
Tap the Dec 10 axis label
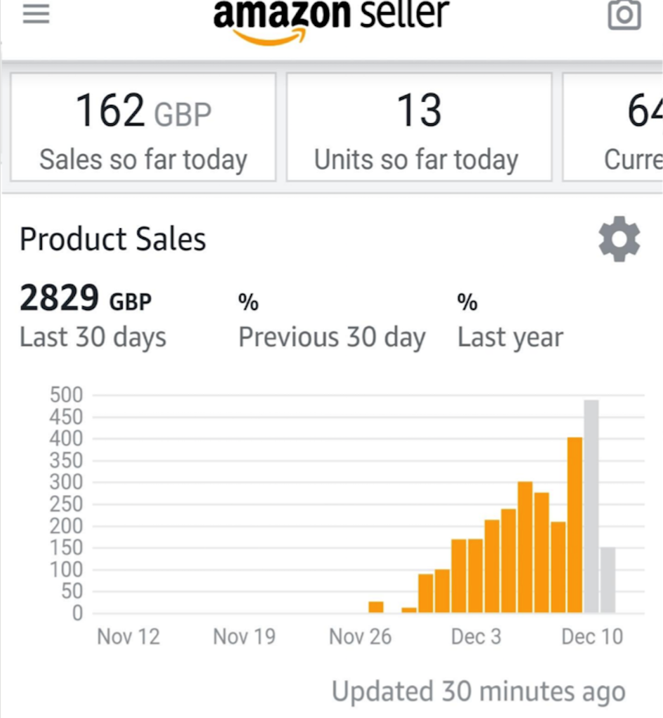point(592,636)
